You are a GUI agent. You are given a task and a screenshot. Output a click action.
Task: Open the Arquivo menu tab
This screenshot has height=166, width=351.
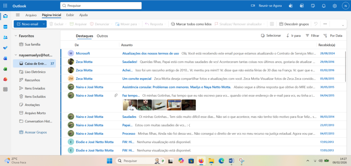[x=31, y=15]
